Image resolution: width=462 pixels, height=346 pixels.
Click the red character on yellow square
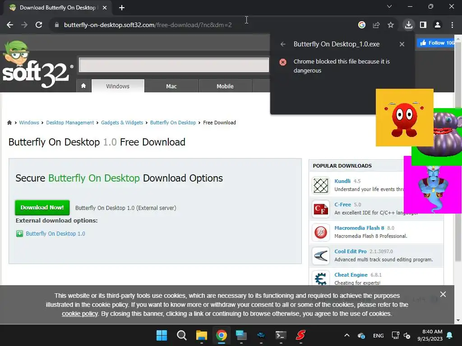tap(405, 118)
